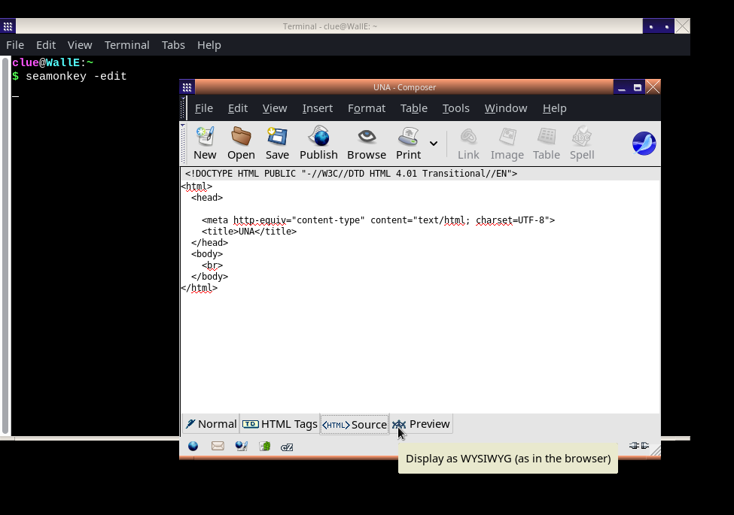The height and width of the screenshot is (515, 734).
Task: Close the Terminal window
Action: tap(683, 26)
